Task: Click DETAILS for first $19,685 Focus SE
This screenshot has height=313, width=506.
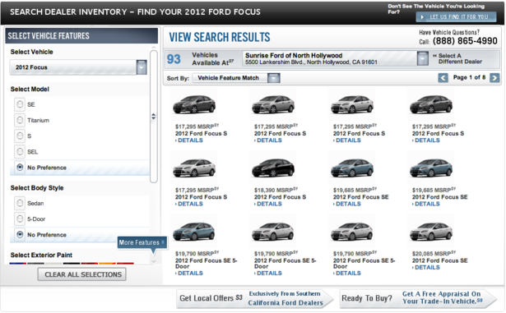Action: click(347, 204)
